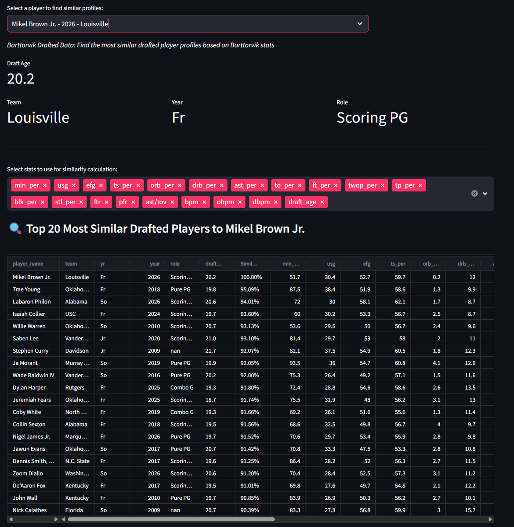Image resolution: width=514 pixels, height=527 pixels.
Task: Select the Dylan Harper player cell
Action: [33, 388]
